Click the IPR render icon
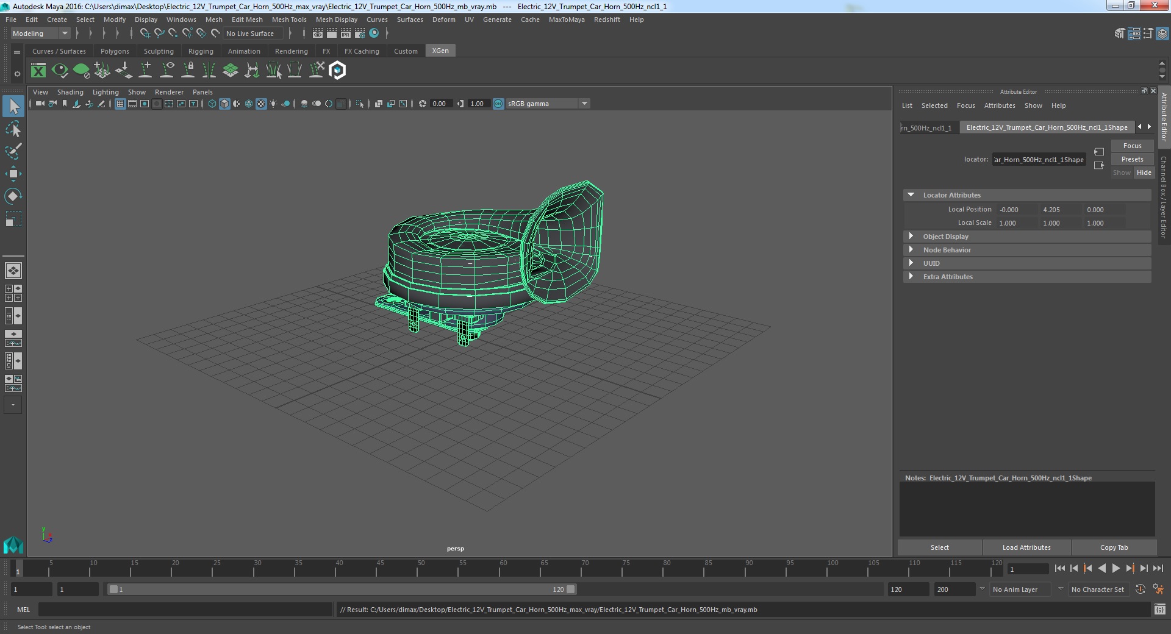Viewport: 1171px width, 634px height. click(x=346, y=34)
